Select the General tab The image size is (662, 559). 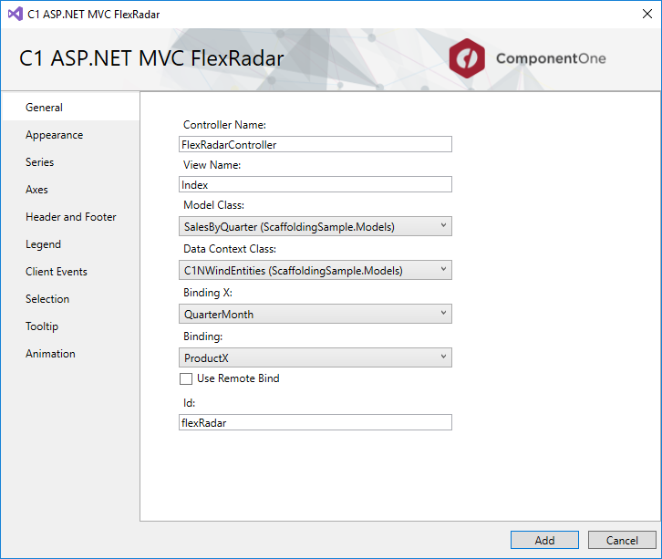[70, 108]
